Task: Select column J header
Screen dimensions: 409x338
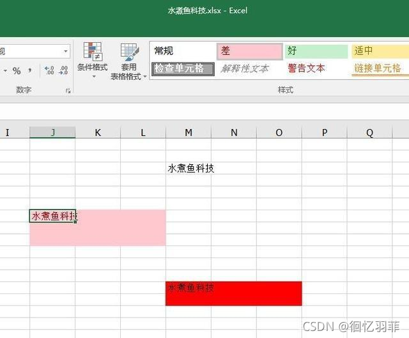Action: 52,132
